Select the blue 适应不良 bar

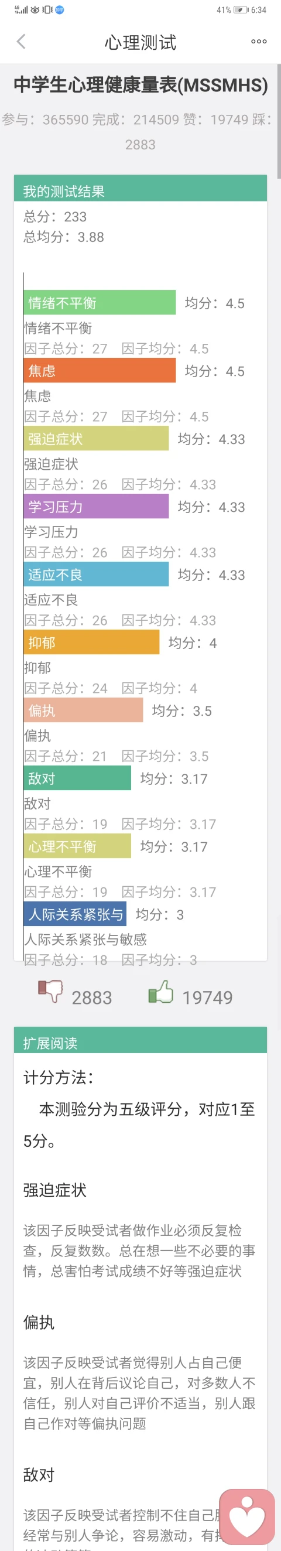click(96, 575)
